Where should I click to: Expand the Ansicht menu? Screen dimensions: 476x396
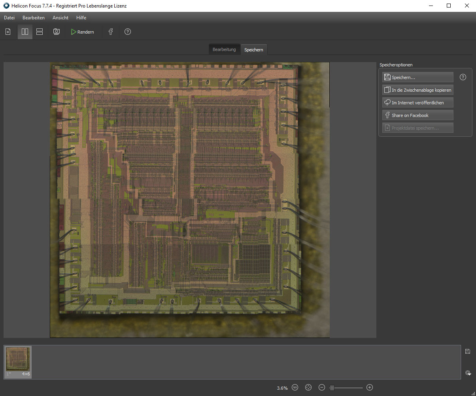pos(60,18)
